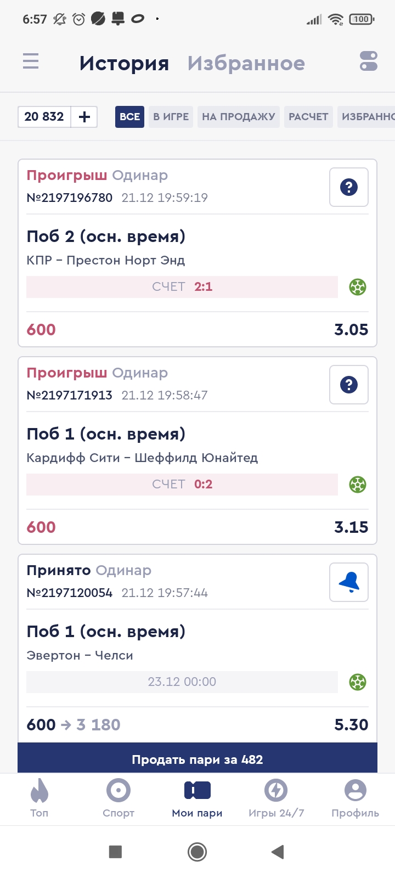Go to the Спорт section
The height and width of the screenshot is (878, 395).
119,798
